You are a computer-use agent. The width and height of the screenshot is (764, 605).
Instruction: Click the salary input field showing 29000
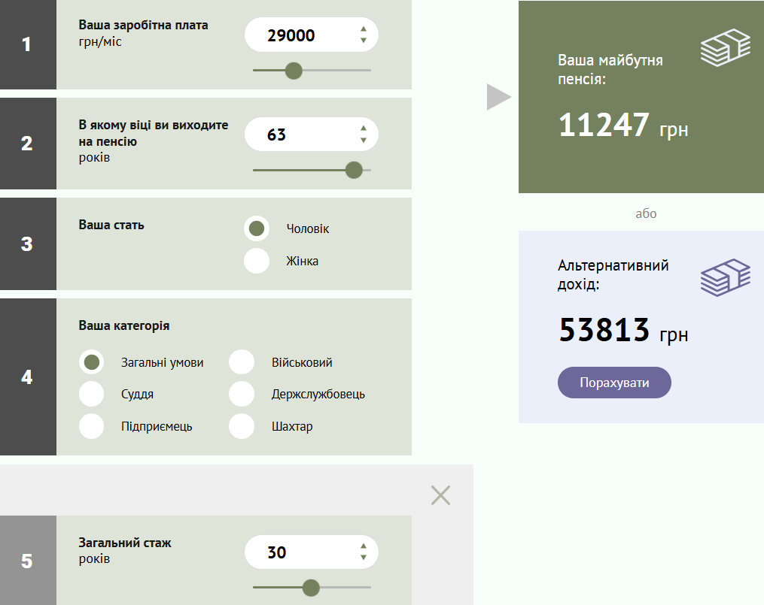(x=297, y=35)
